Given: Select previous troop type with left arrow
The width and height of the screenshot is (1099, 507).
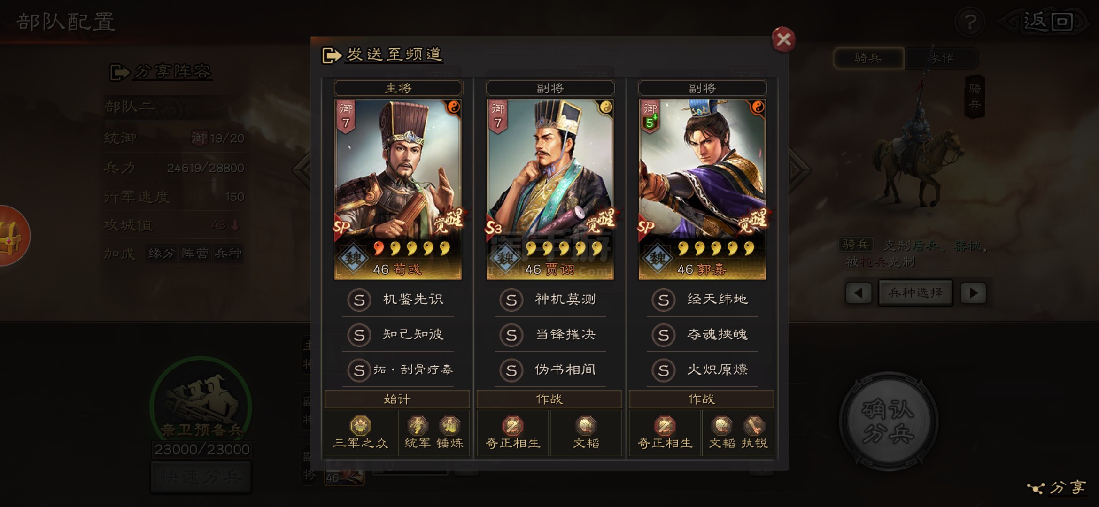Looking at the screenshot, I should click(x=859, y=293).
